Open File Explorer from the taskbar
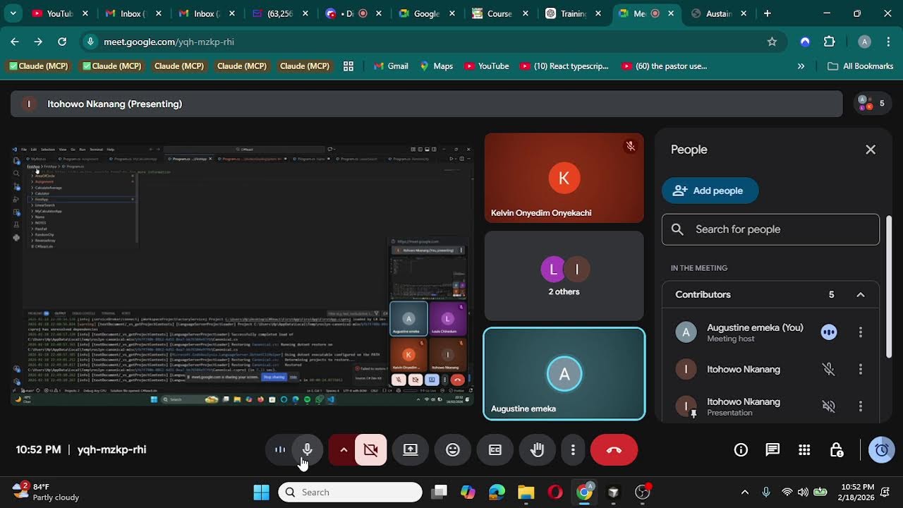This screenshot has width=903, height=508. [x=526, y=492]
